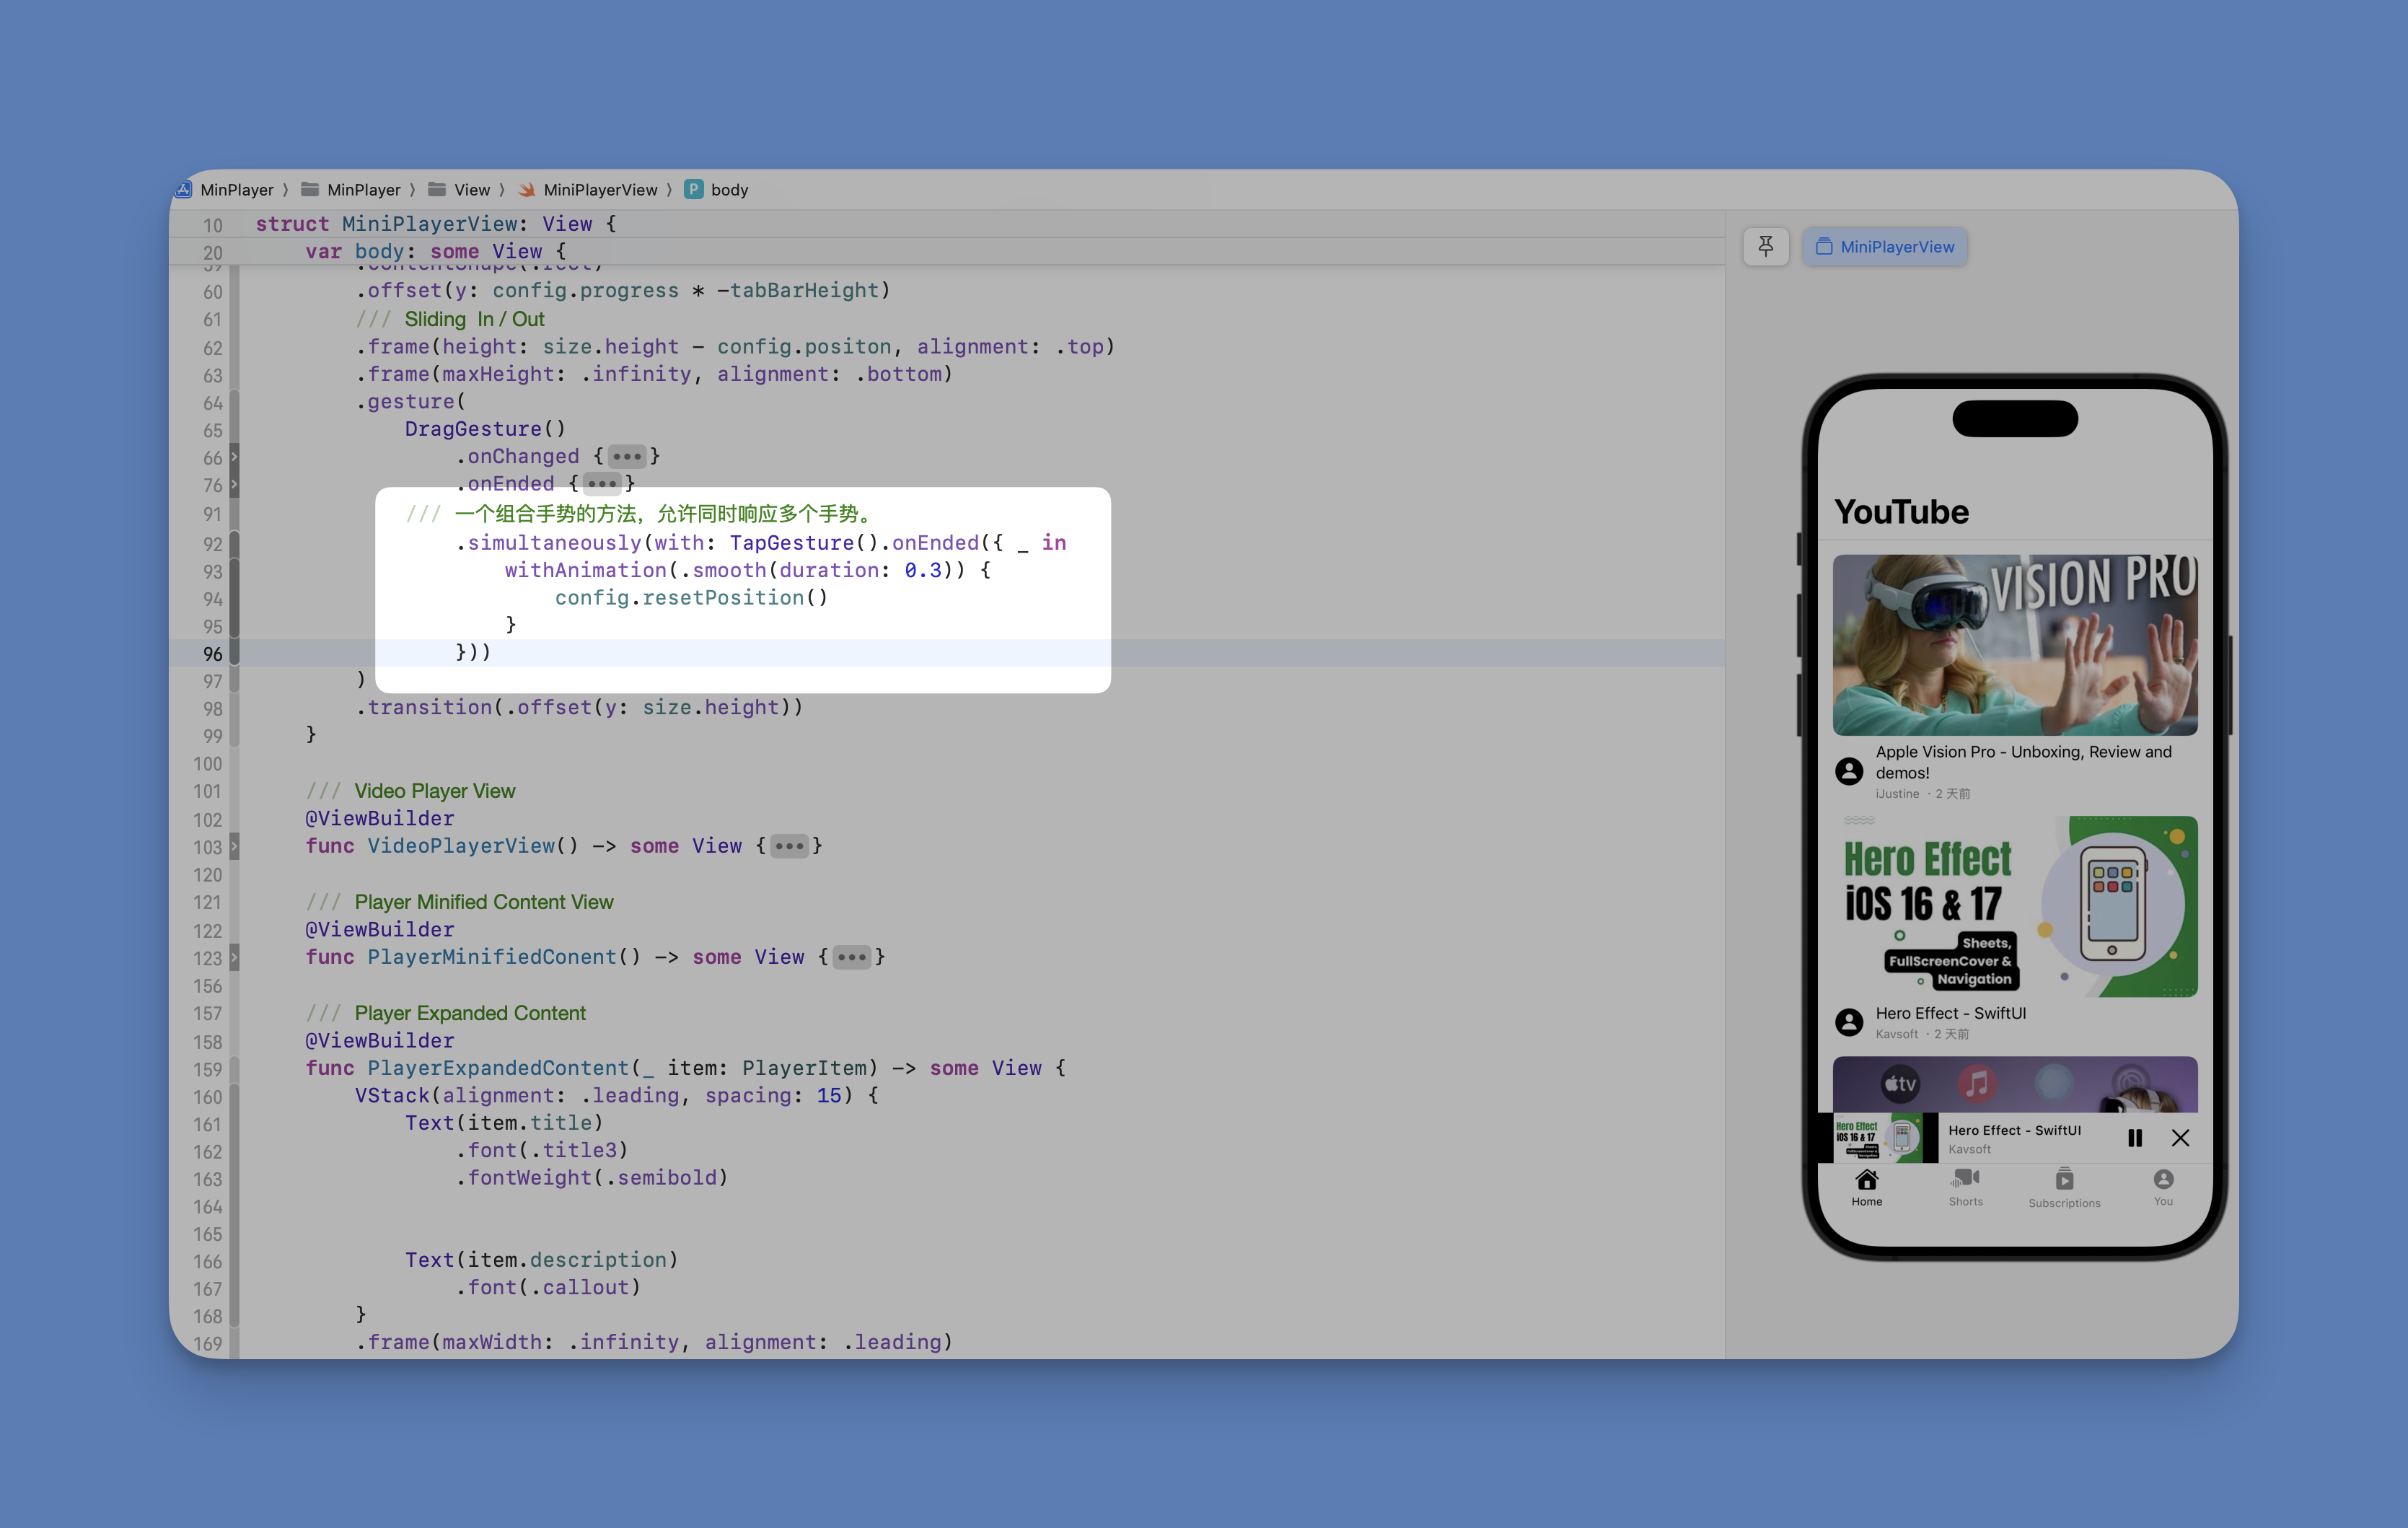Screen dimensions: 2408x1528
Task: Open partially visible Apple TV thumbnail
Action: point(2015,1085)
